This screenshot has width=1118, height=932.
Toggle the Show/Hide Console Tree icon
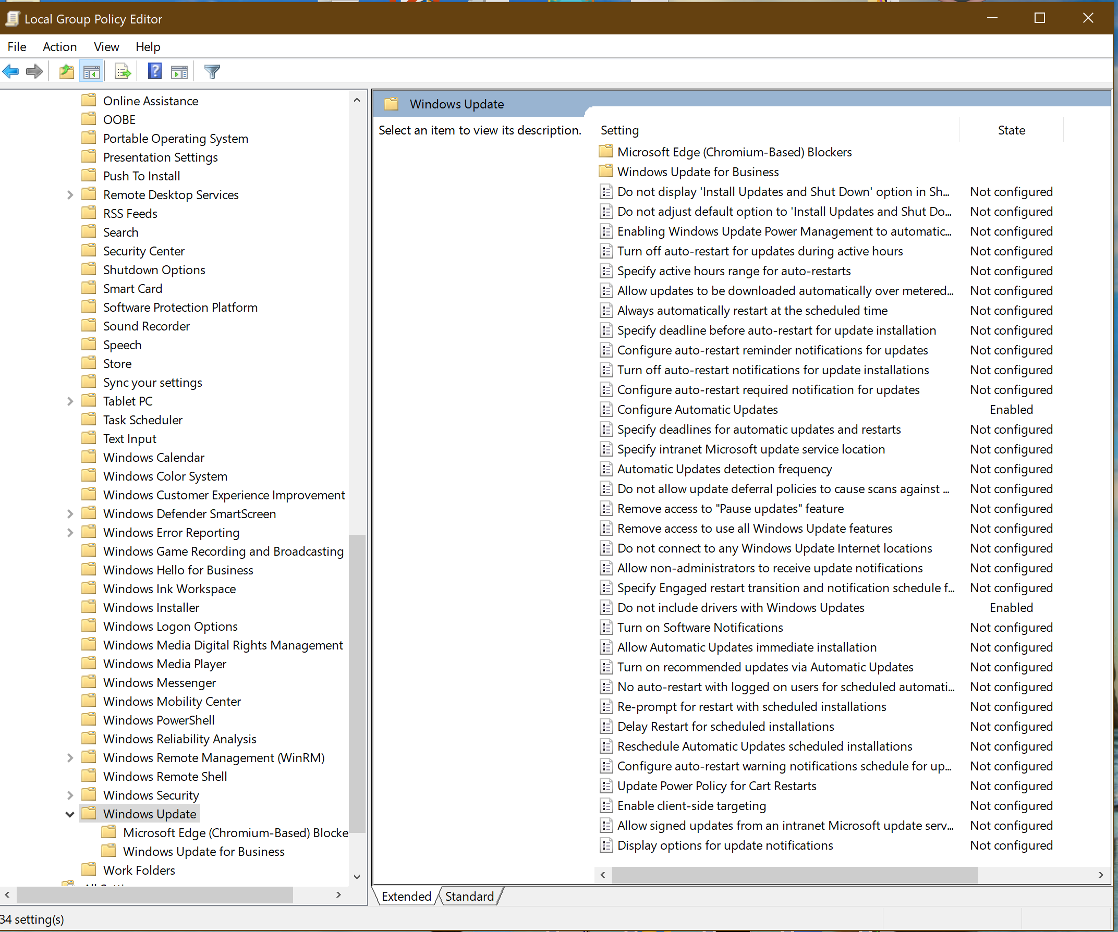click(92, 71)
